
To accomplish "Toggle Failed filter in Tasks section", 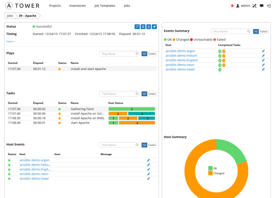I will 152,94.
